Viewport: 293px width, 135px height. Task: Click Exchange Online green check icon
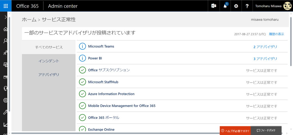(x=82, y=129)
